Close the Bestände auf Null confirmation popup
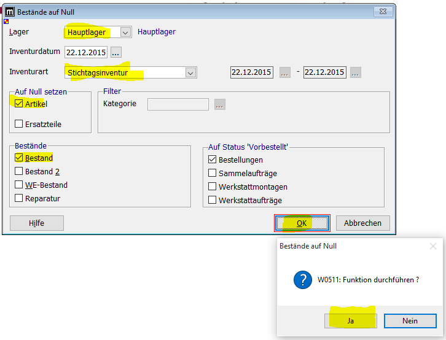 tap(431, 245)
